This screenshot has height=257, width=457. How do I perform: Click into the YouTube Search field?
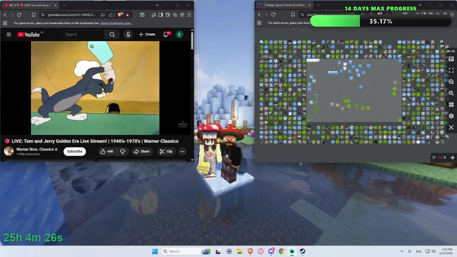(83, 34)
